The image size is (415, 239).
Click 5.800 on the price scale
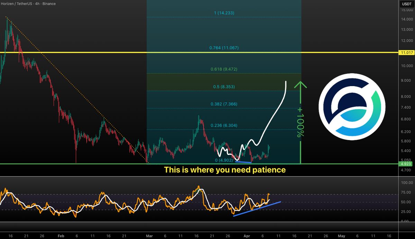(406, 141)
